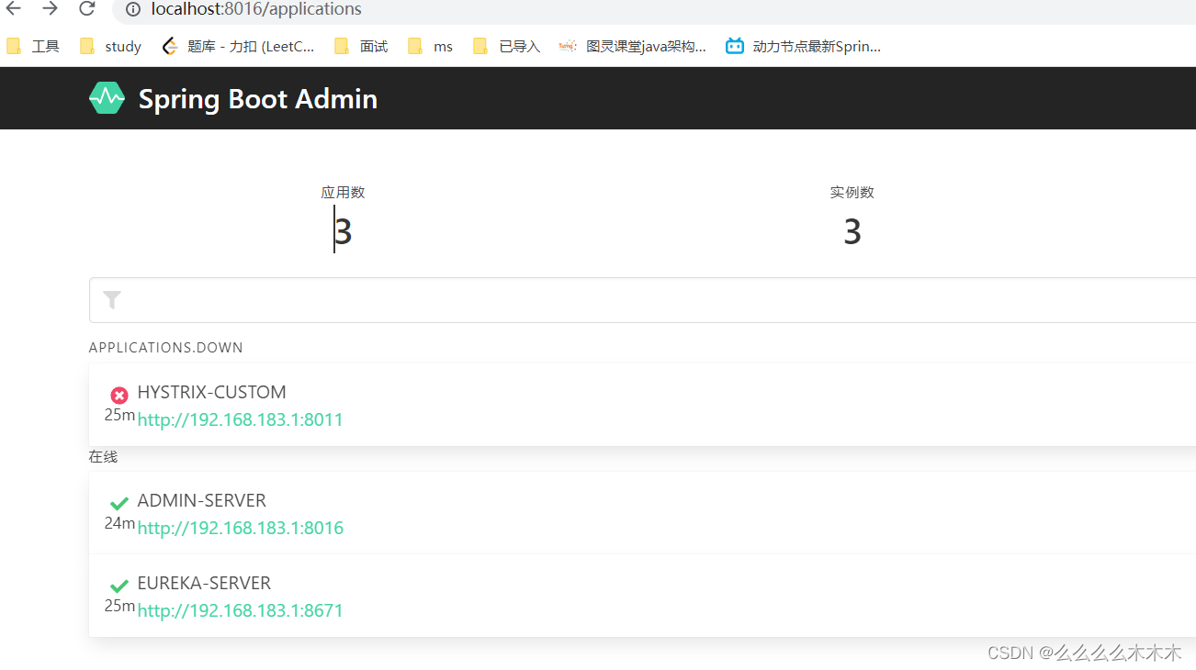Click the 在线 group heading

click(x=103, y=457)
